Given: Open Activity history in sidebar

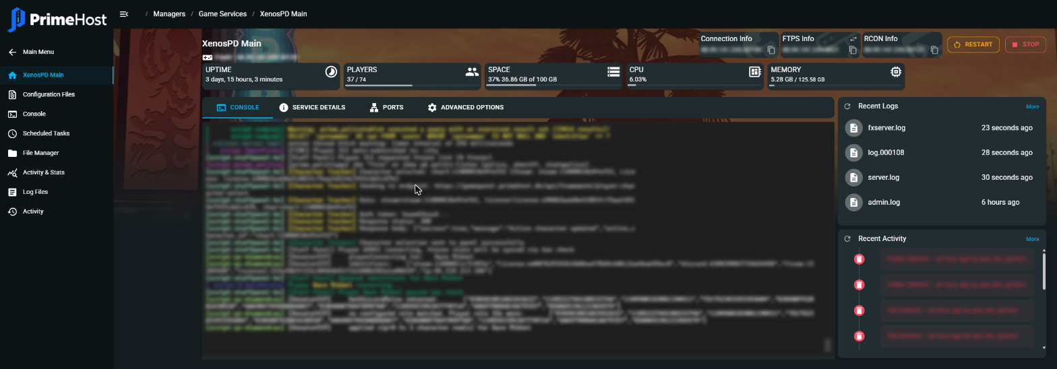Looking at the screenshot, I should [57, 212].
